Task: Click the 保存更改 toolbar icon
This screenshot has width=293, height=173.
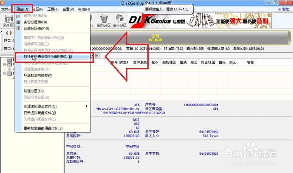Action: pos(9,21)
